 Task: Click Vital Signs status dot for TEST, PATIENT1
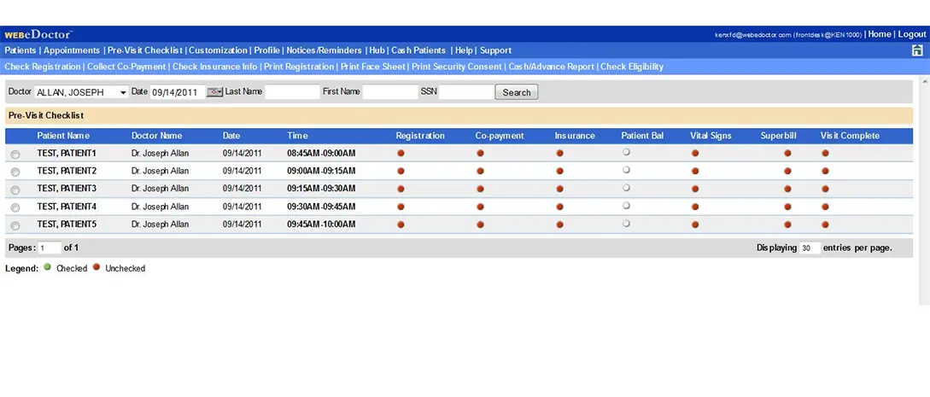coord(695,153)
